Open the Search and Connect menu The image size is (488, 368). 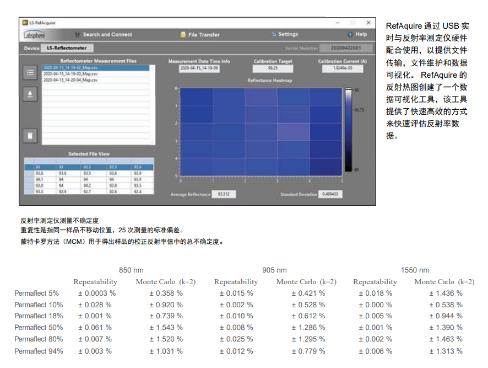click(107, 35)
